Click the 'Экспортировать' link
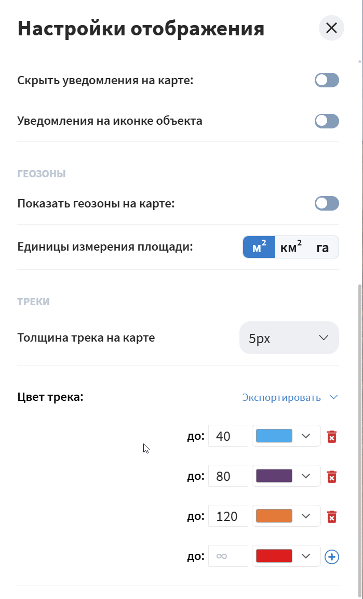 (x=281, y=398)
